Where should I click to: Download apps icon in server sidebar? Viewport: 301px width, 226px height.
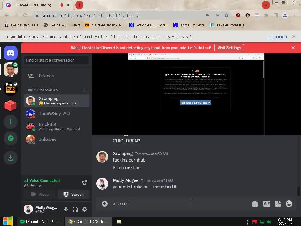(x=11, y=158)
